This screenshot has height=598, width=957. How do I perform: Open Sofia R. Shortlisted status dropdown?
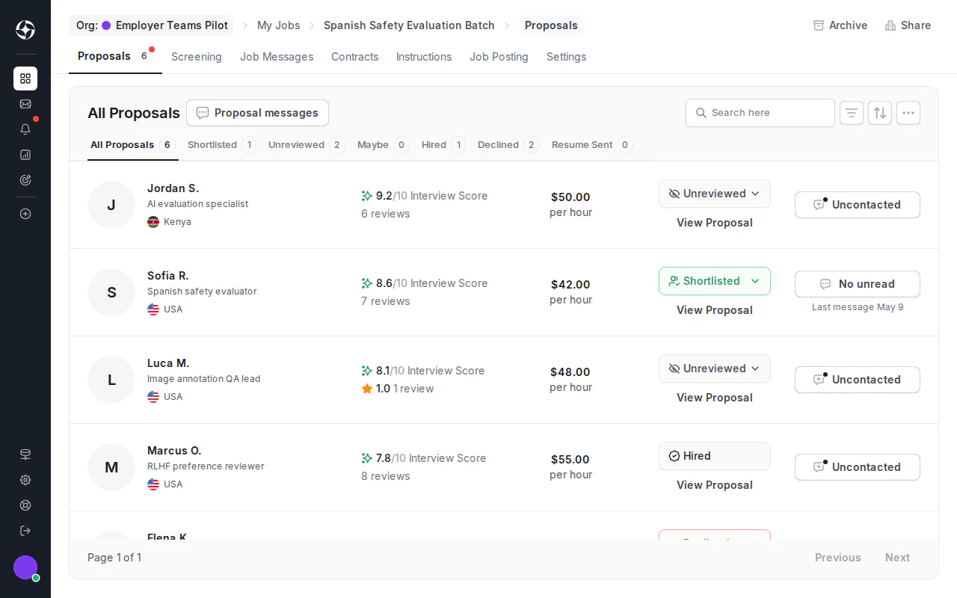pyautogui.click(x=715, y=281)
